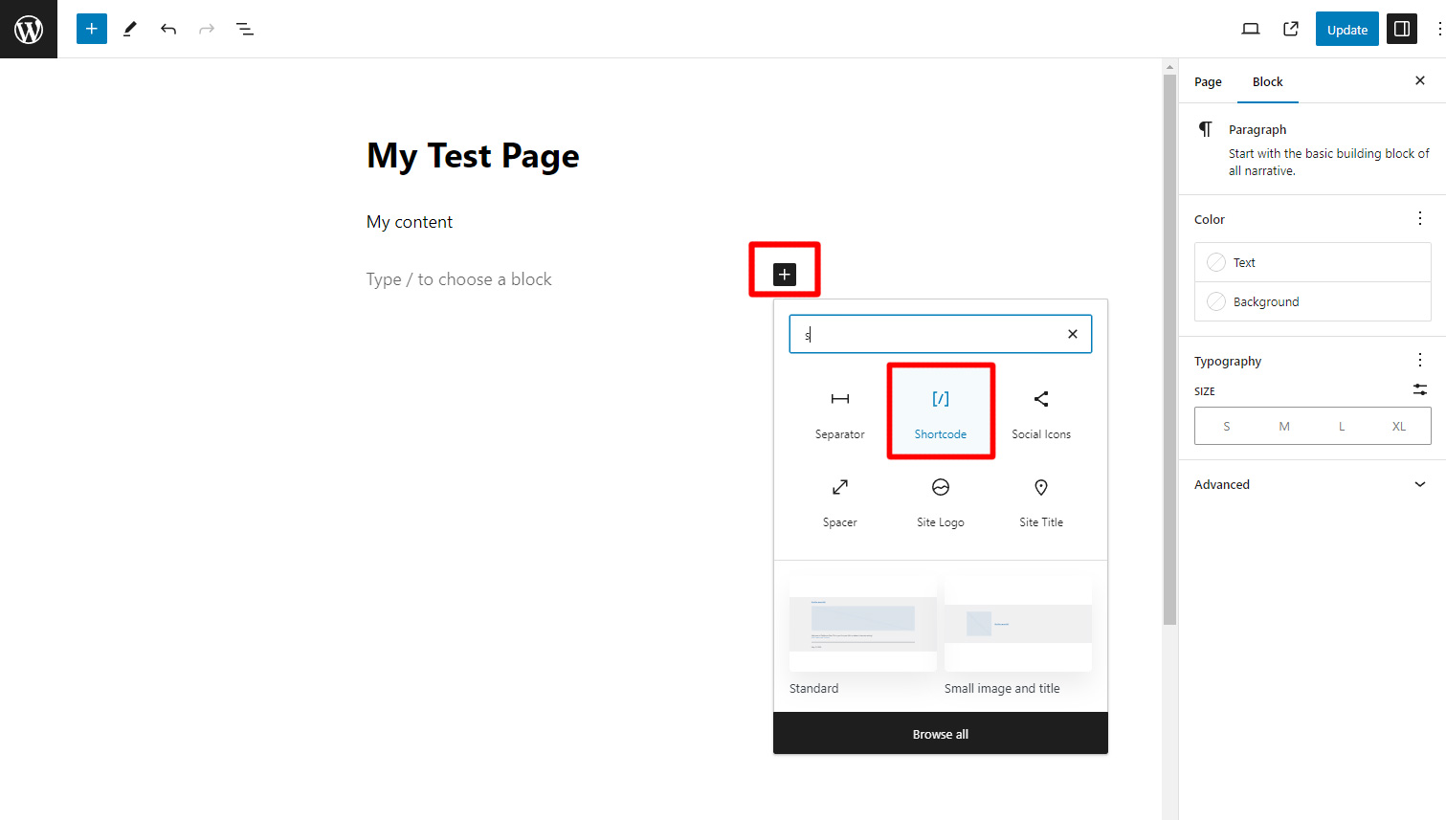Viewport: 1446px width, 820px height.
Task: Switch to the Page tab
Action: click(1208, 82)
